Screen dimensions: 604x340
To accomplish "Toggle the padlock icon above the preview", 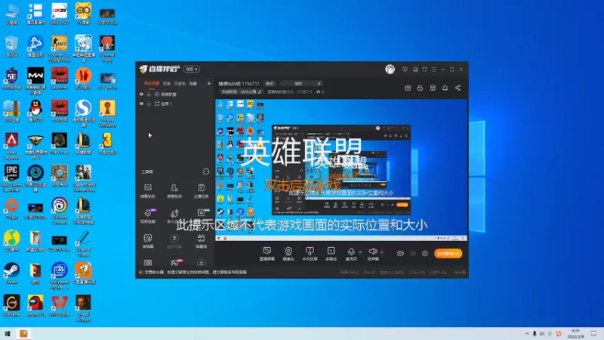I will (x=420, y=88).
